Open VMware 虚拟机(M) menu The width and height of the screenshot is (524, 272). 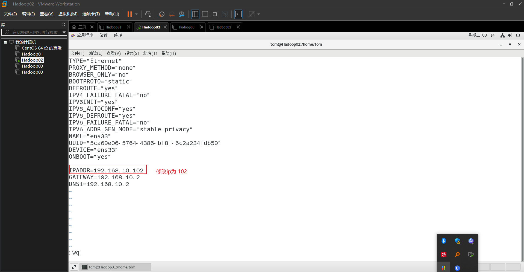pos(68,14)
